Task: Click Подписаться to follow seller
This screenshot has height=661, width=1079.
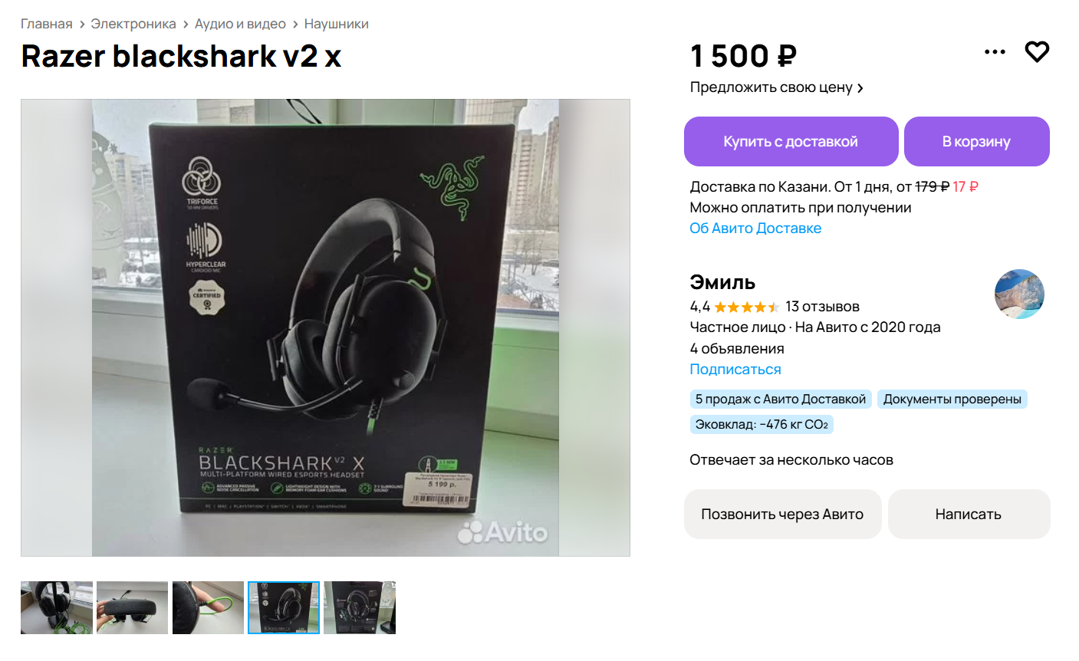Action: click(x=735, y=370)
